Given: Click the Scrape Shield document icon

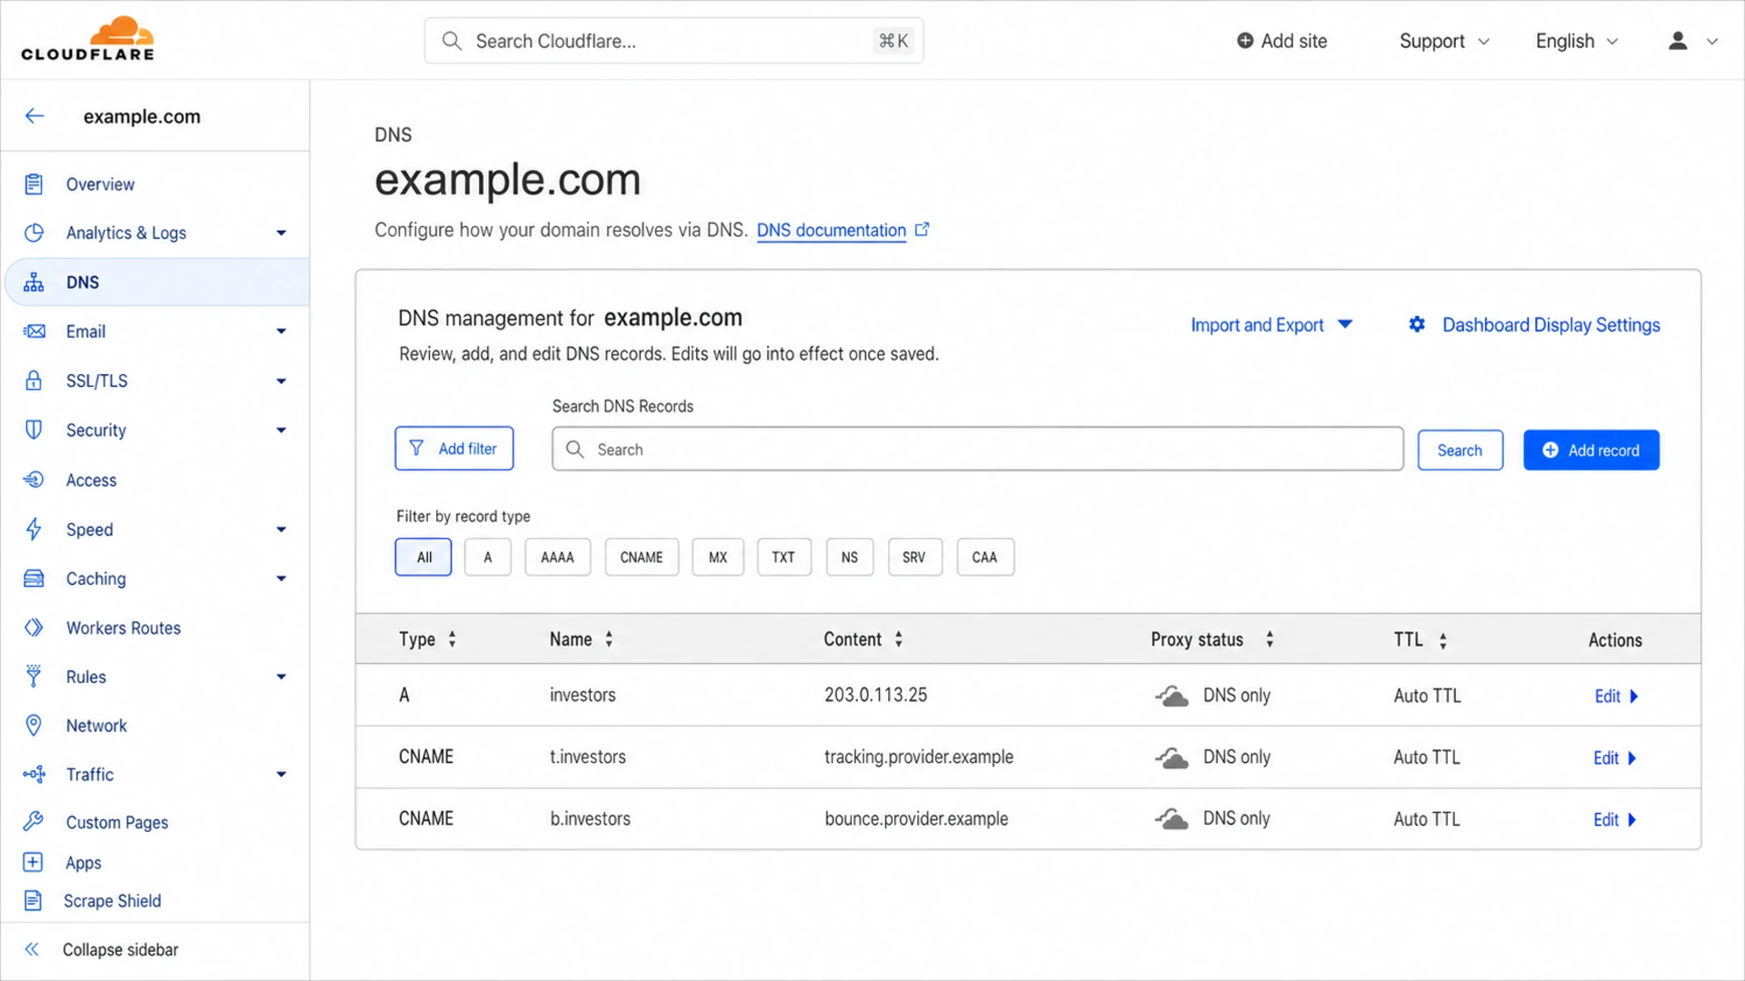Looking at the screenshot, I should point(33,900).
